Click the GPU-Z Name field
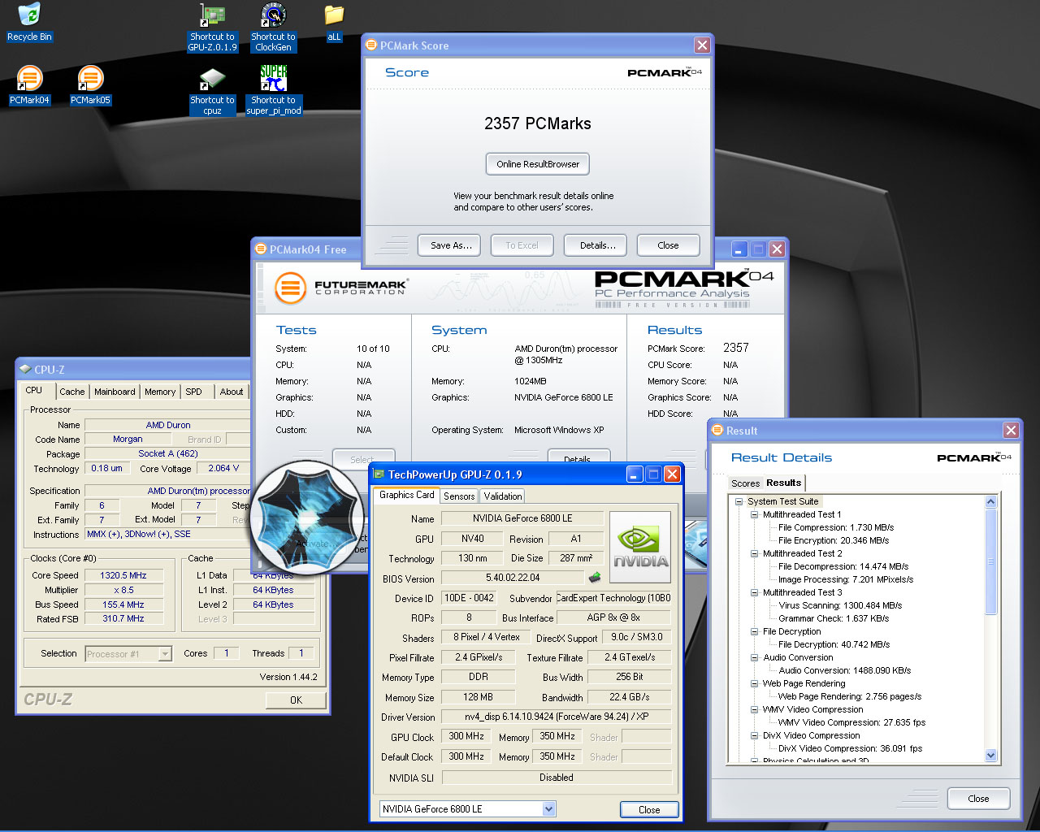Screen dimensions: 1040x832 coord(522,518)
